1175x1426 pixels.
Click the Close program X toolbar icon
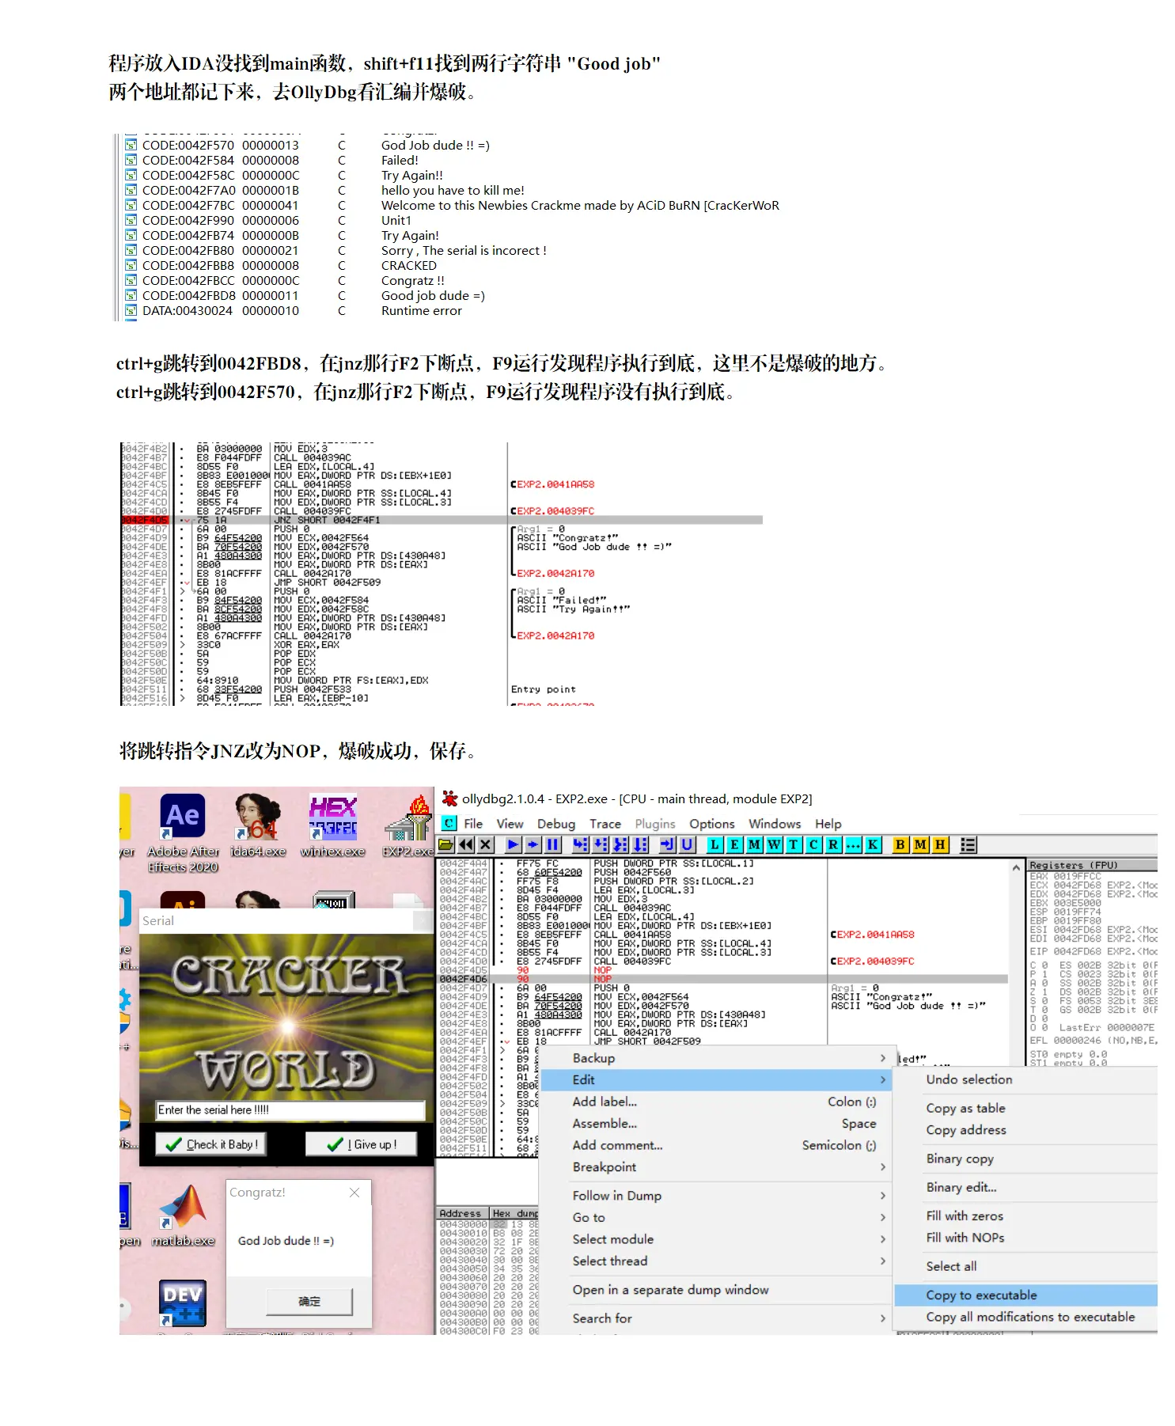[486, 844]
